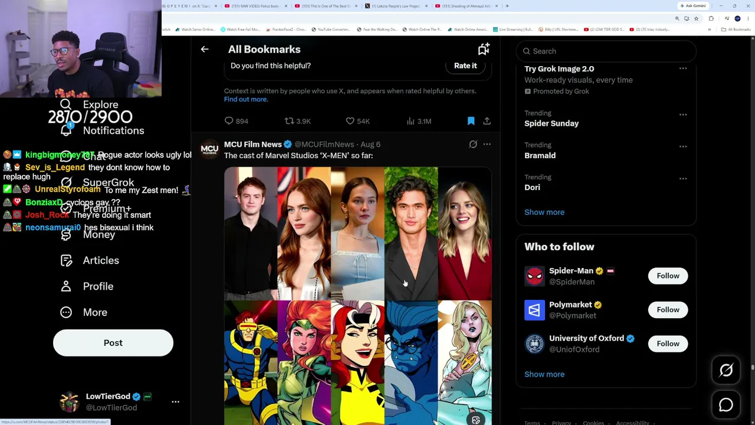Viewport: 755px width, 425px height.
Task: Switch to This Is One of The Best tab
Action: coord(326,6)
